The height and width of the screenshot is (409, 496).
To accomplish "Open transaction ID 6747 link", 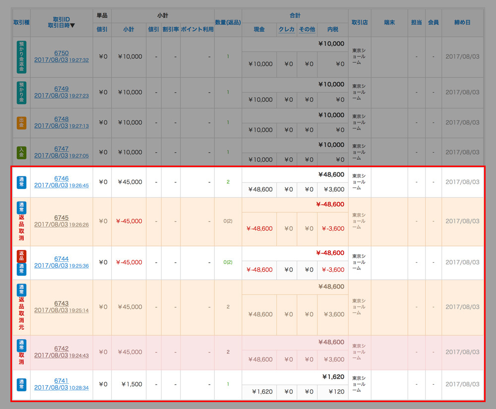I will coord(62,149).
